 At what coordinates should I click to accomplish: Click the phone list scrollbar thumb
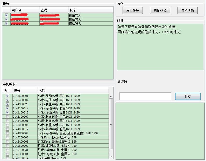pos(111,124)
